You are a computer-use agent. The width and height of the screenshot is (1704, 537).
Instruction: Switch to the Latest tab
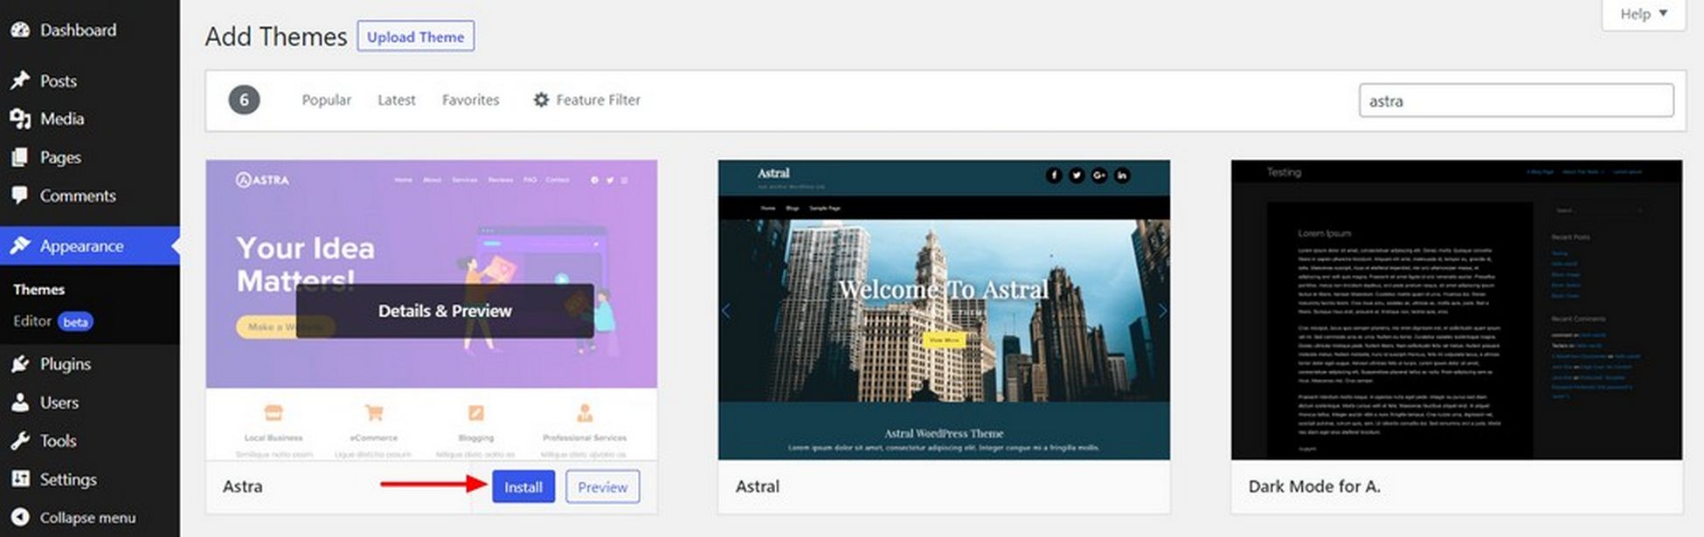[397, 100]
